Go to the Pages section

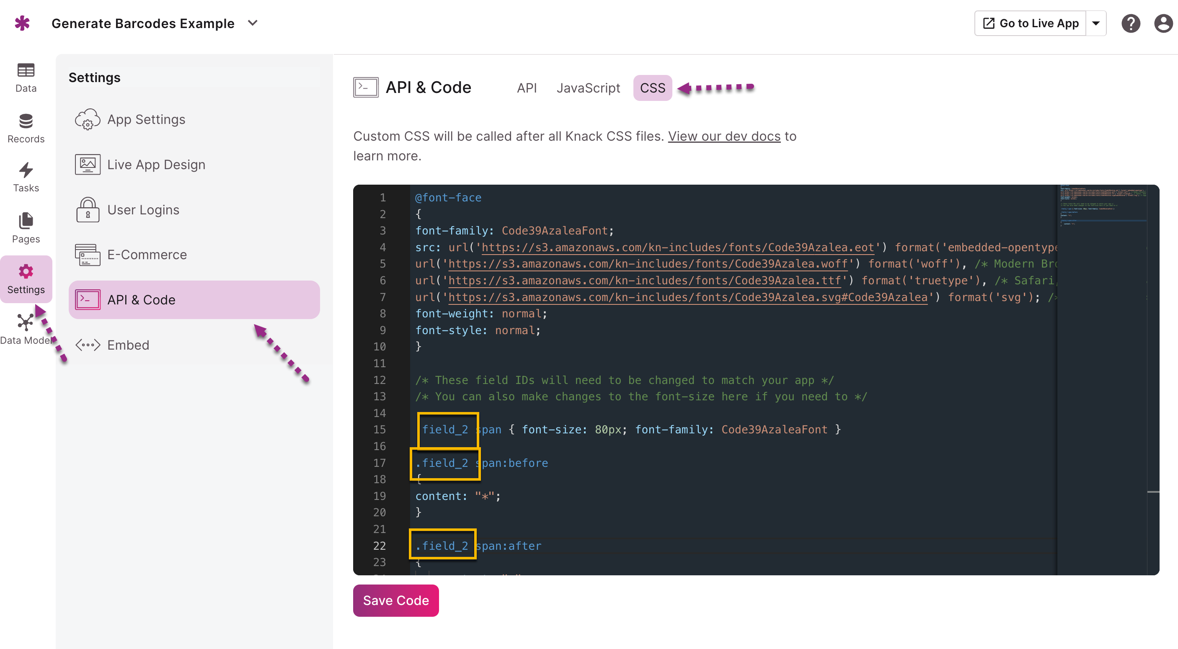pos(26,221)
